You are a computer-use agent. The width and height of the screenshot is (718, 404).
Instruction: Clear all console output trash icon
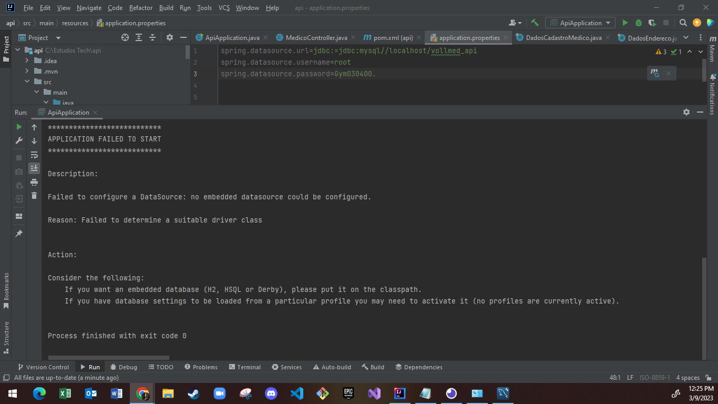coord(34,196)
